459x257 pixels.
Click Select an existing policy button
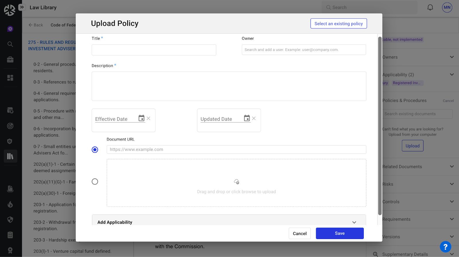(339, 24)
